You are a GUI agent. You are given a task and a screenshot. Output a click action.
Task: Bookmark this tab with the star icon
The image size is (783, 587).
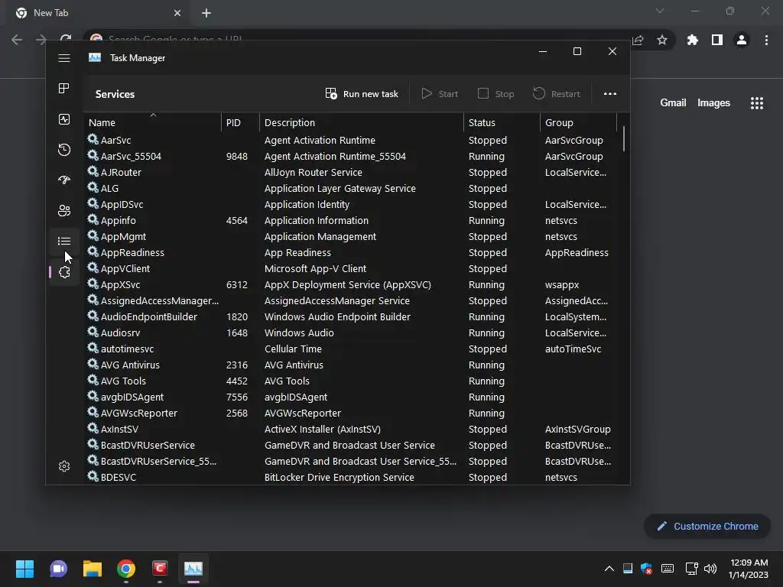click(x=661, y=40)
